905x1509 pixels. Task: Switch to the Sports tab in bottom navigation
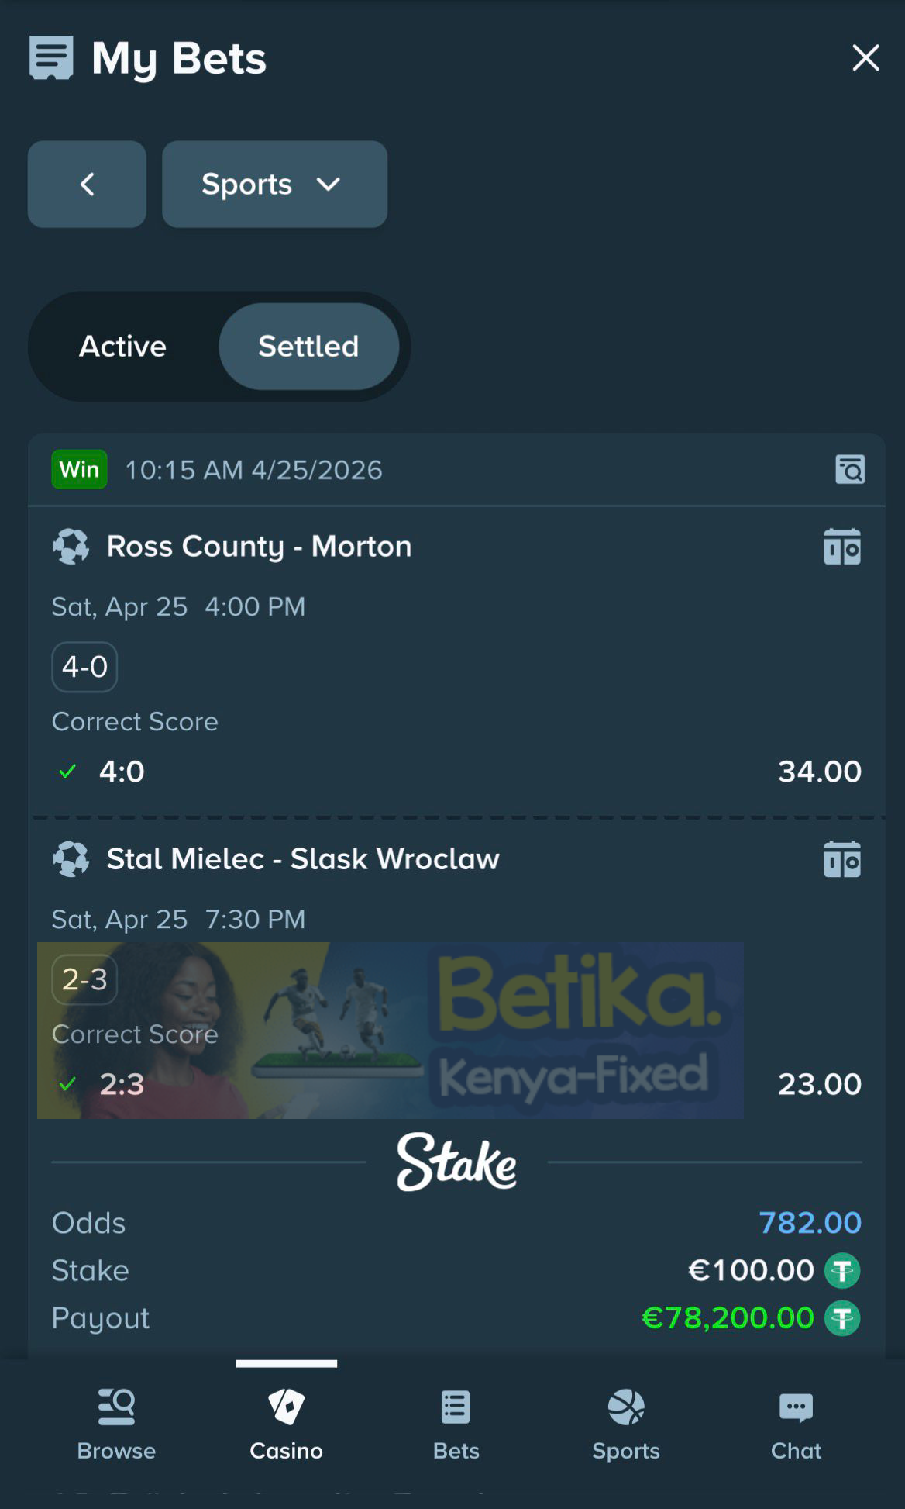[x=626, y=1406]
